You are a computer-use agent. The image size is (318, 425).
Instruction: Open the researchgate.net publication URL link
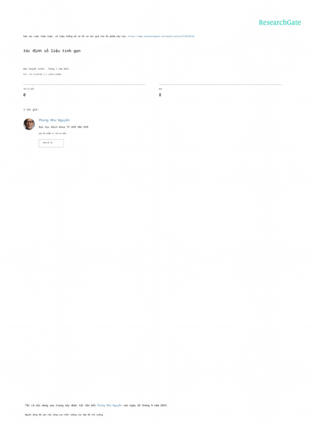click(x=161, y=37)
